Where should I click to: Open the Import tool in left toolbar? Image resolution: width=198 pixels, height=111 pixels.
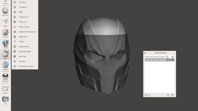pyautogui.click(x=6, y=2)
